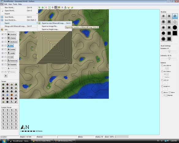Choose the large solid black circle brush

175,28
